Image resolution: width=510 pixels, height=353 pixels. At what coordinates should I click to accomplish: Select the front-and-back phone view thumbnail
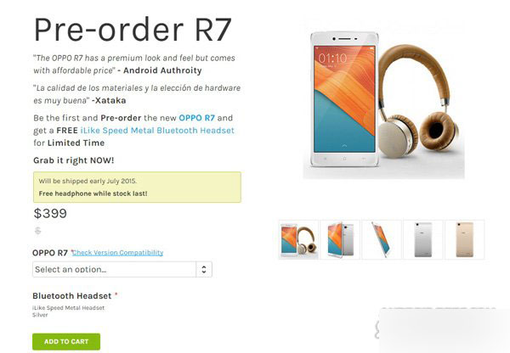(x=340, y=239)
